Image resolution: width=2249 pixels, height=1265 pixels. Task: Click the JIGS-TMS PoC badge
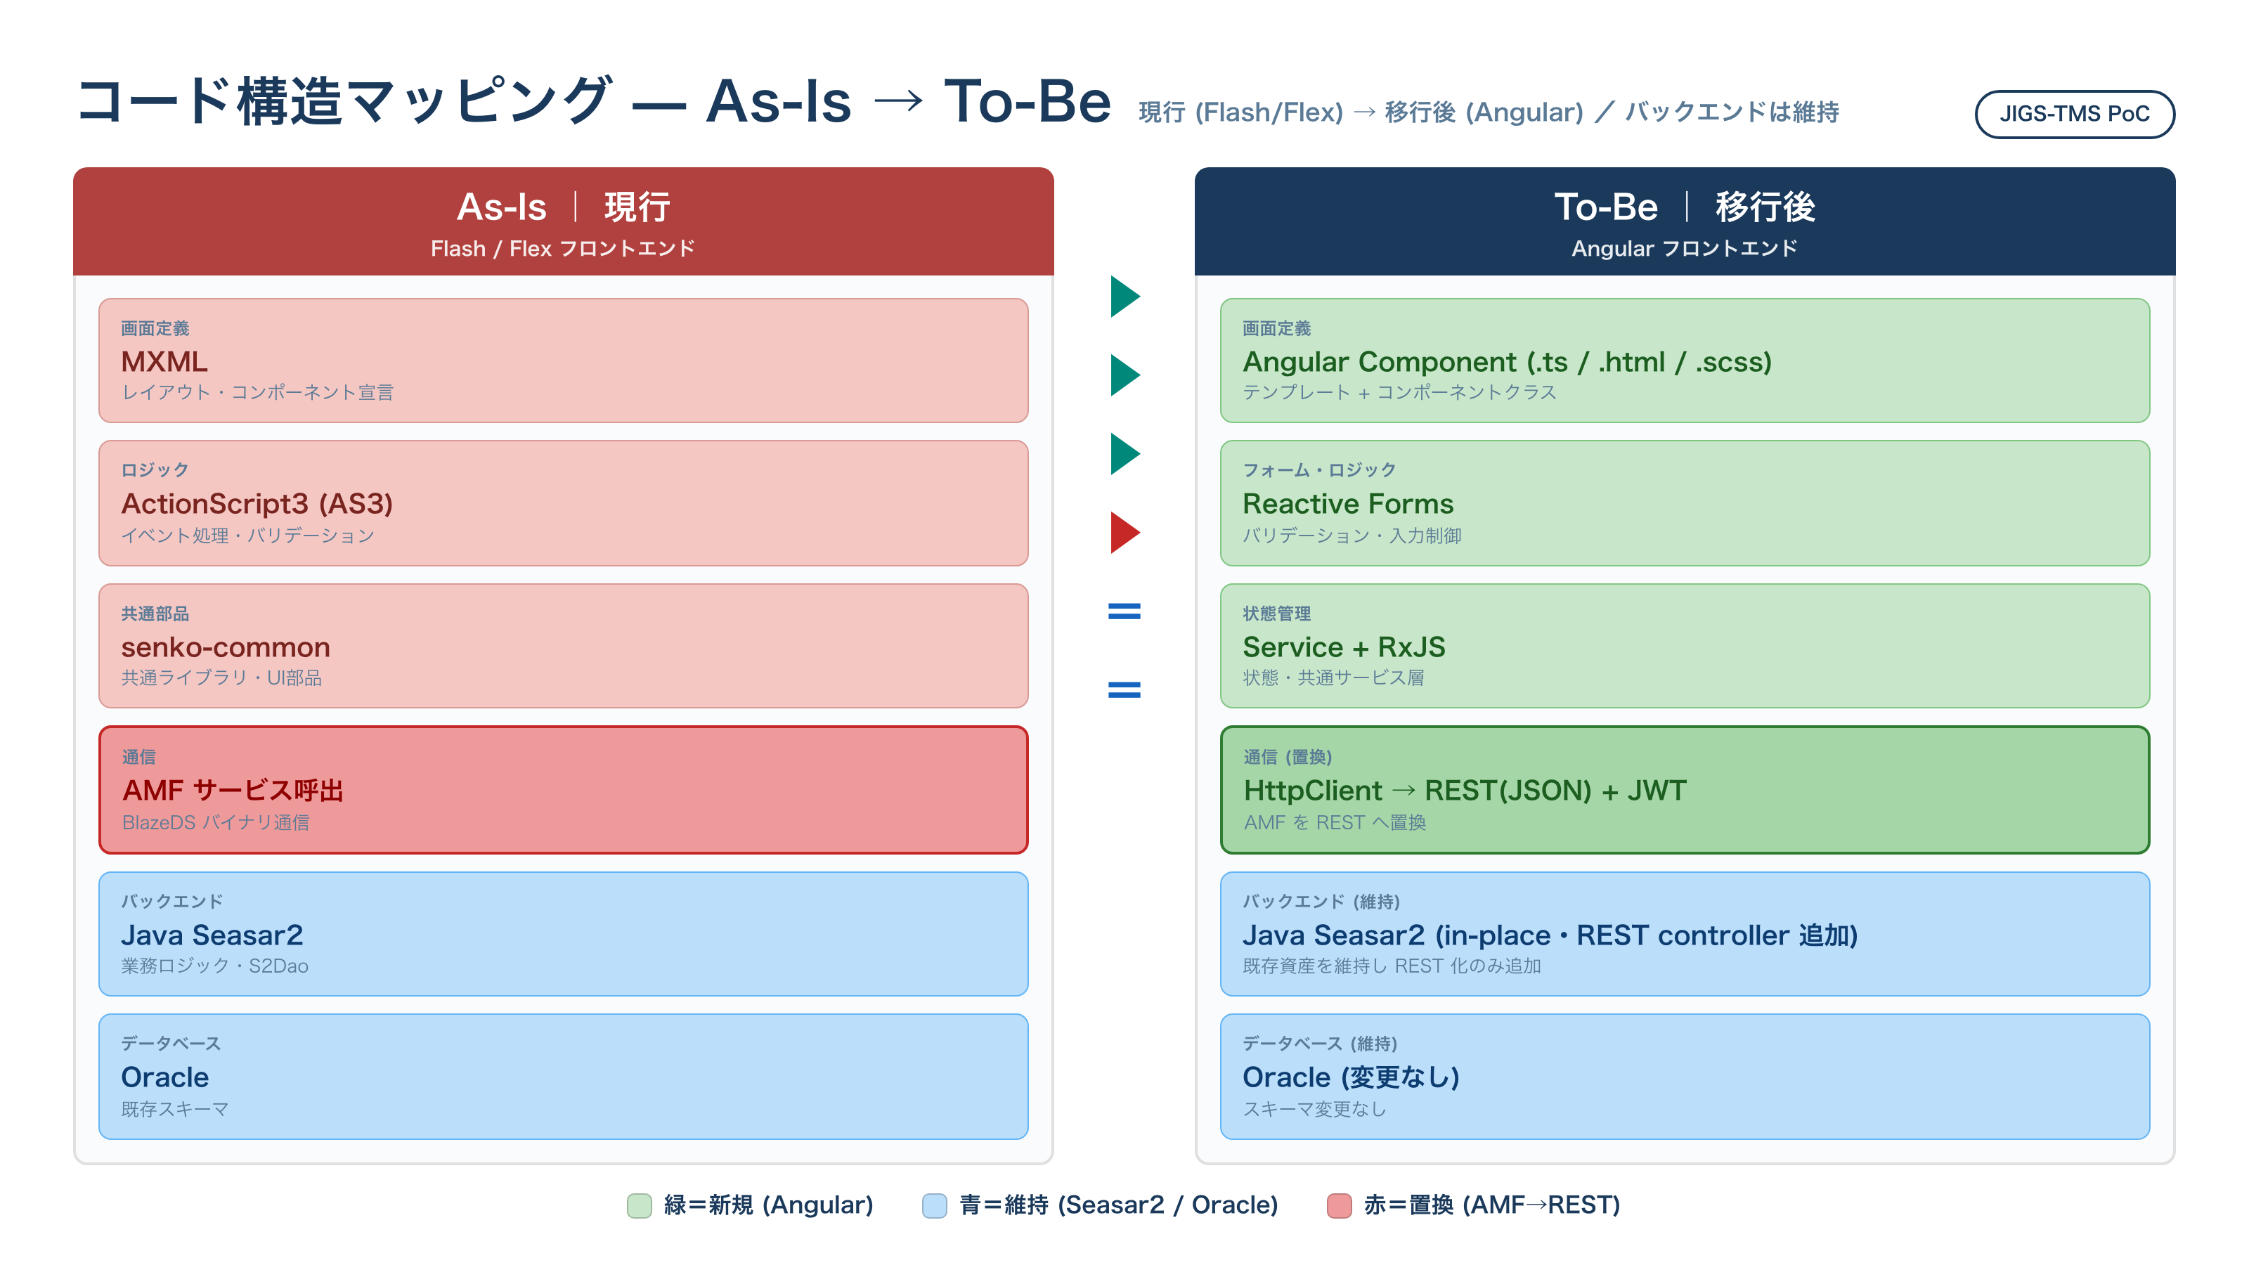pos(2075,113)
